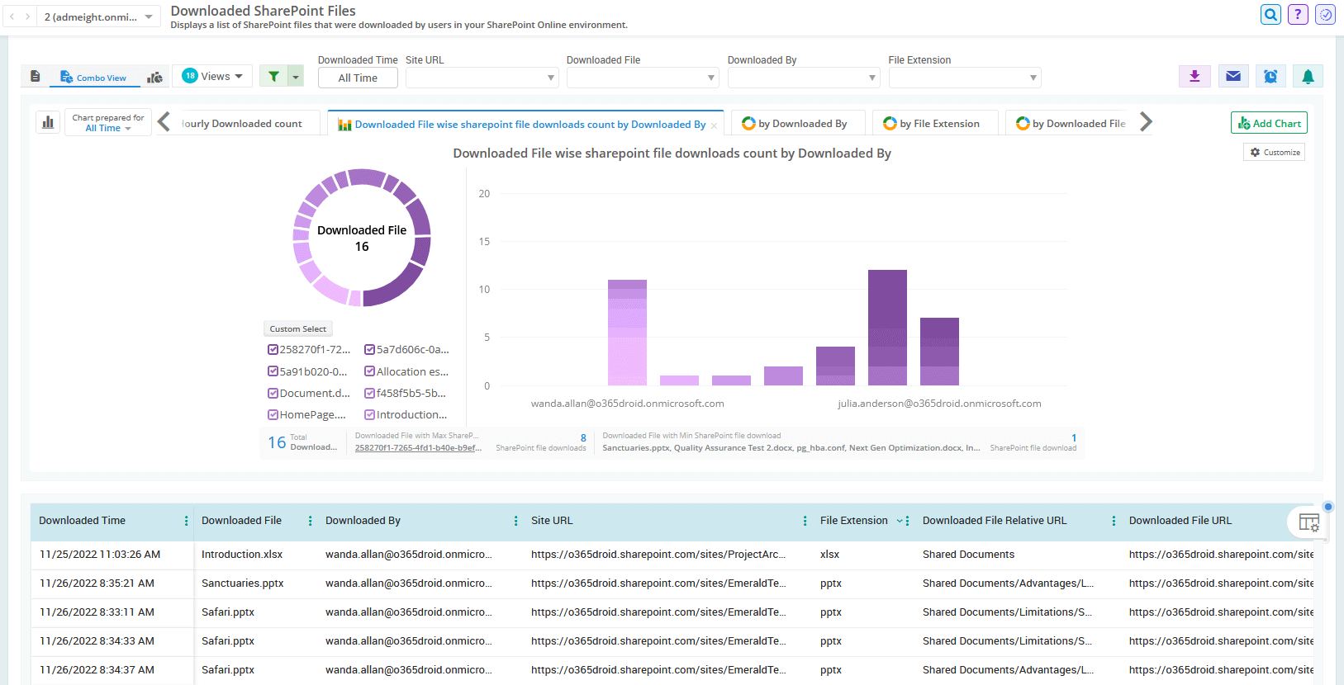1344x685 pixels.
Task: Click the Downloaded Time column options menu
Action: click(186, 521)
